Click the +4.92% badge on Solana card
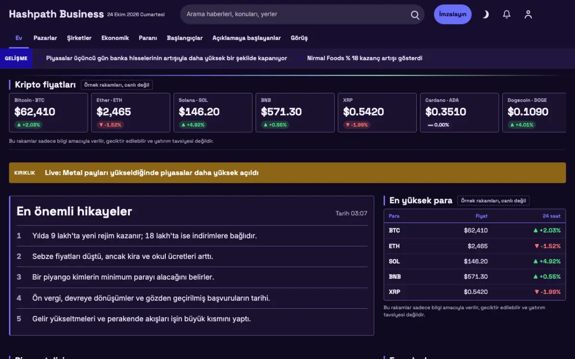 [x=193, y=125]
